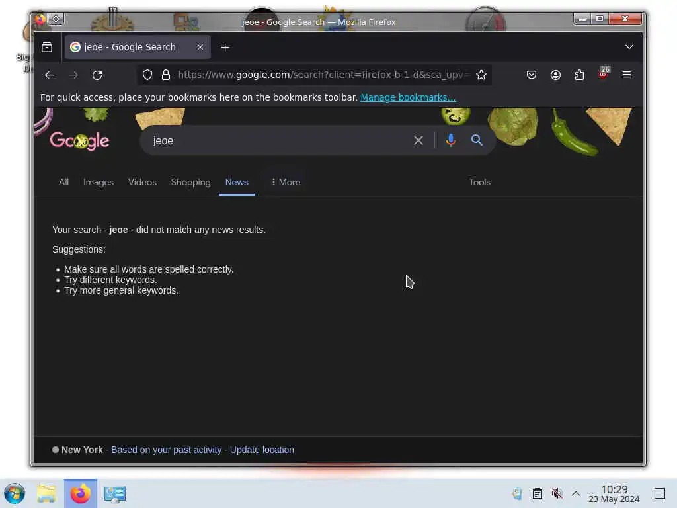
Task: Expand hidden system tray icons arrow
Action: [576, 493]
